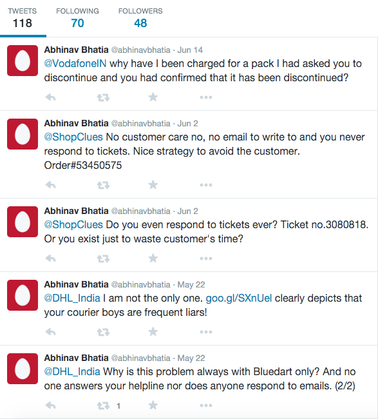The image size is (378, 419).
Task: Reply to the DHL_India frequent liars tweet
Action: coord(50,332)
